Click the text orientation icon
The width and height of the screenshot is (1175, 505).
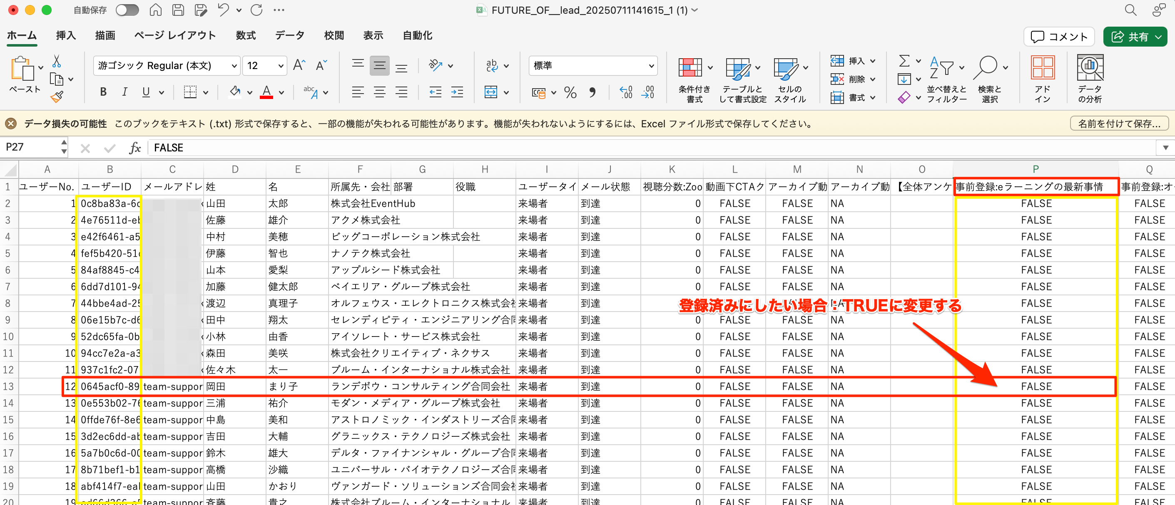click(x=436, y=66)
